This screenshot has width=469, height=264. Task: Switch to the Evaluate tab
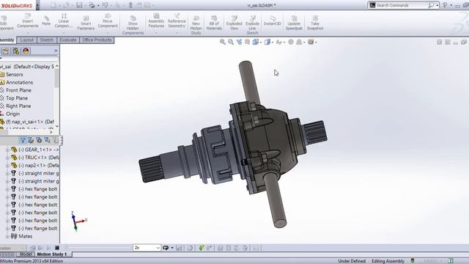point(68,40)
